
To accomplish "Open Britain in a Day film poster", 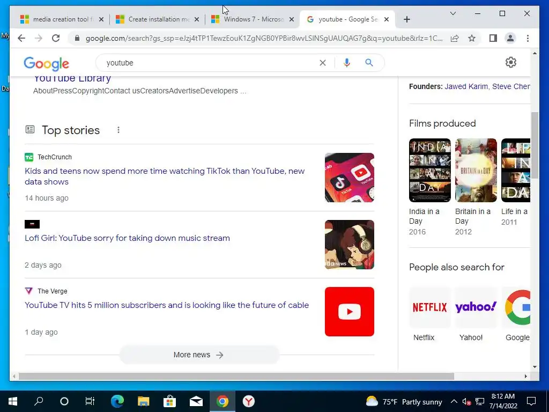I will 476,170.
